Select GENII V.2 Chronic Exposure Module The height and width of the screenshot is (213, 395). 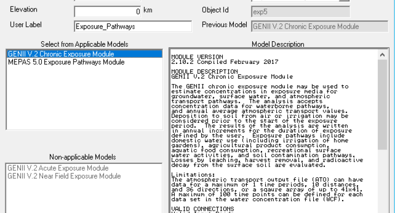[x=85, y=54]
